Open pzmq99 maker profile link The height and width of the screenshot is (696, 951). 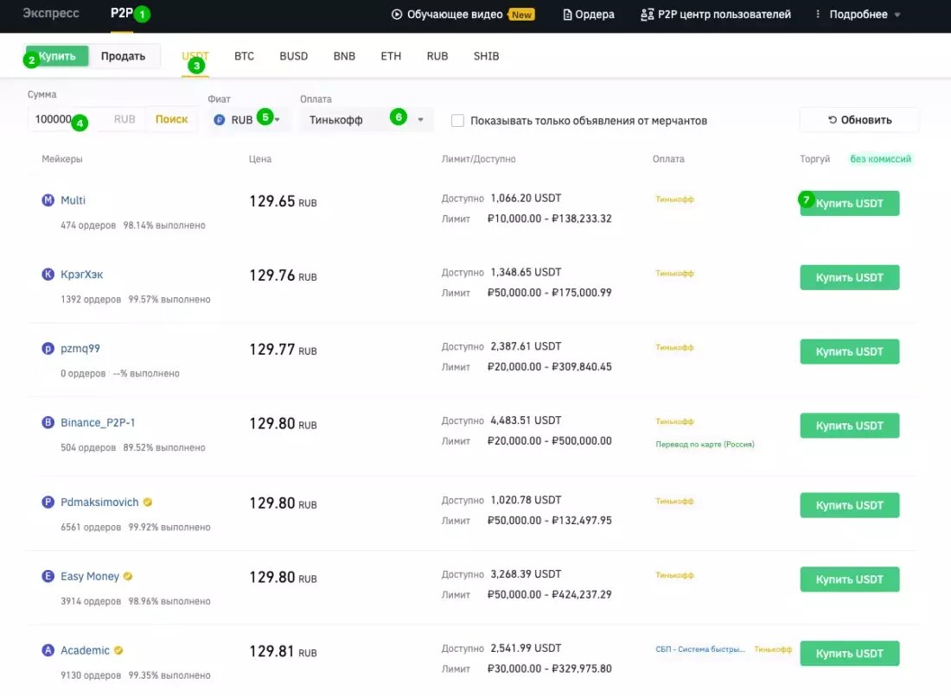click(x=80, y=348)
